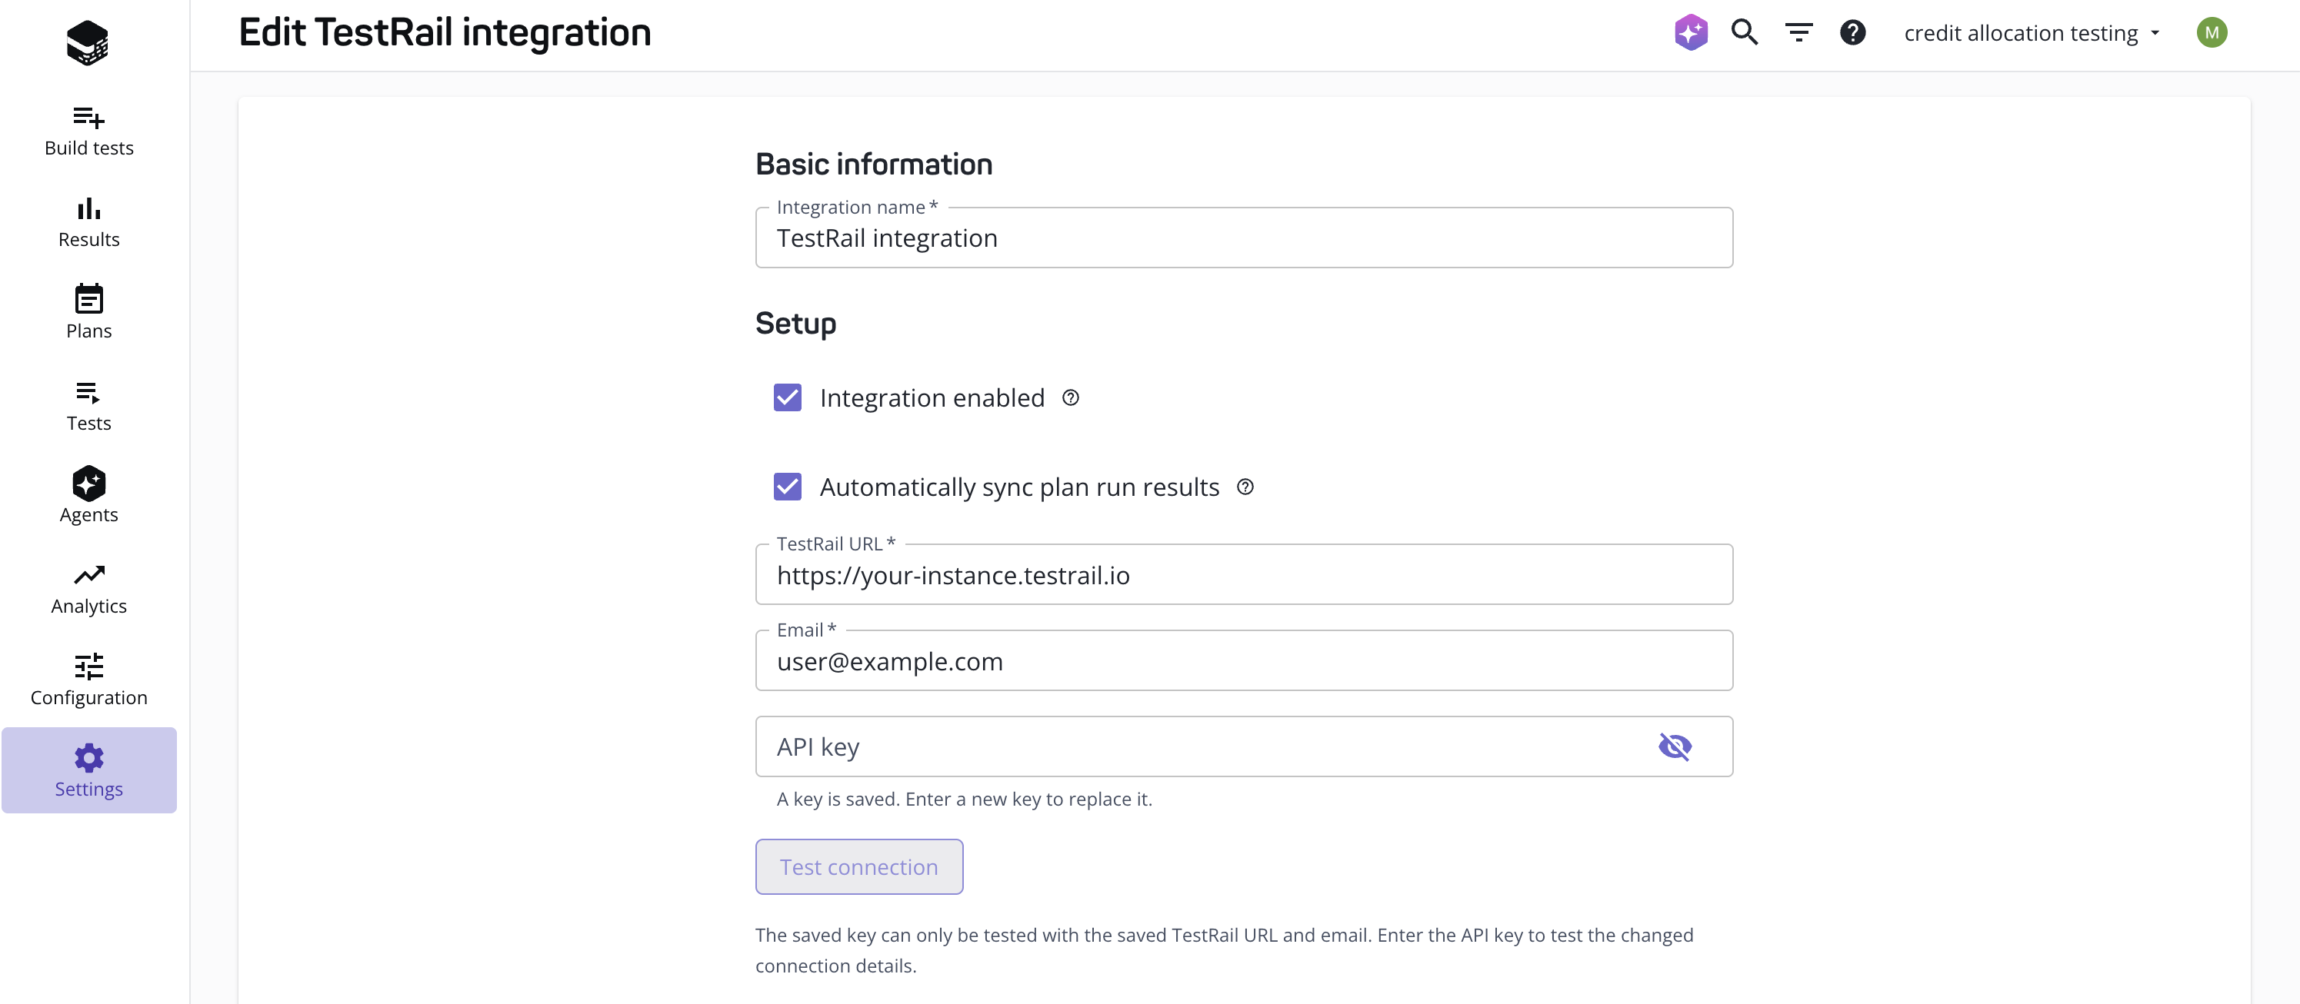Open Build tests in sidebar

88,130
